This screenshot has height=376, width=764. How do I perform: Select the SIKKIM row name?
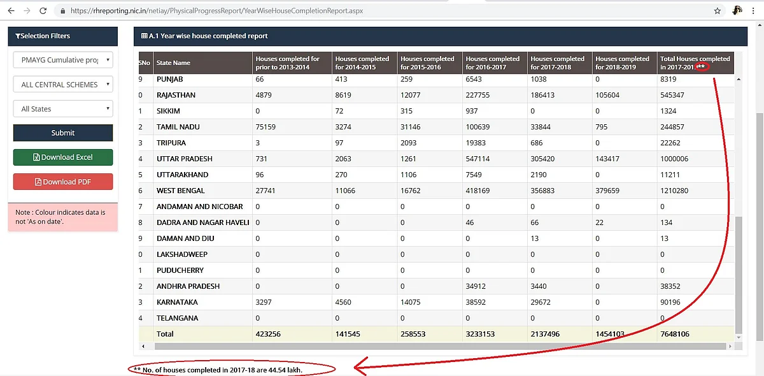coord(168,111)
